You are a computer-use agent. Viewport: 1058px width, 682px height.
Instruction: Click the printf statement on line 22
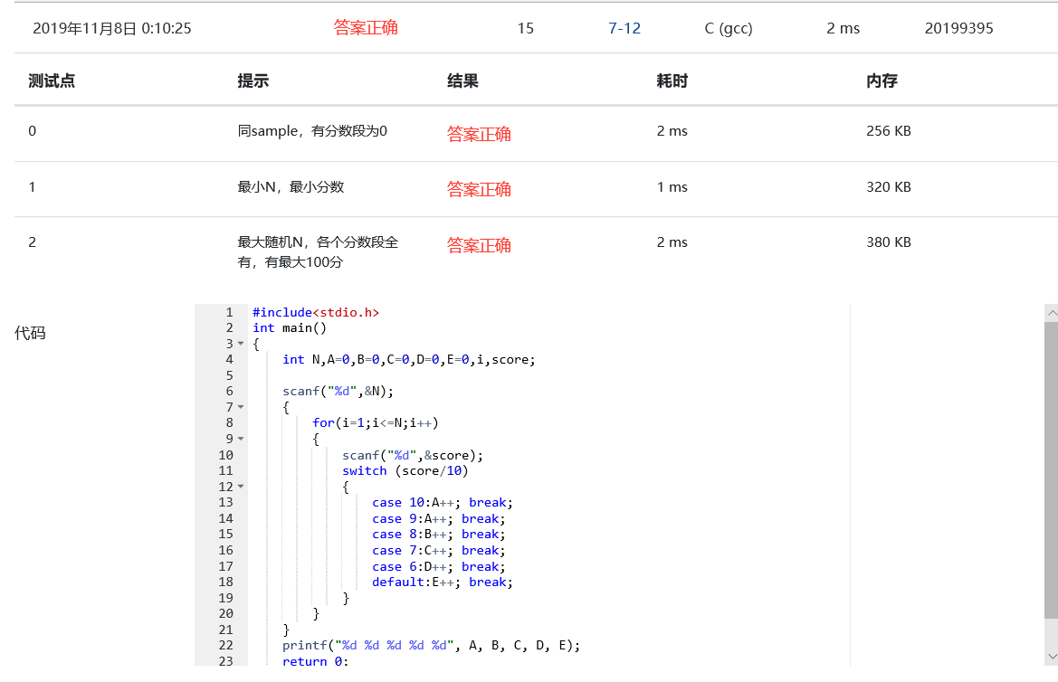coord(431,646)
